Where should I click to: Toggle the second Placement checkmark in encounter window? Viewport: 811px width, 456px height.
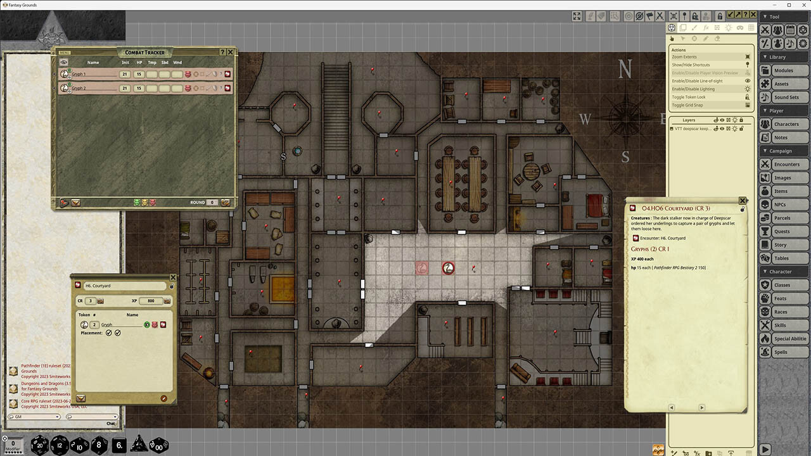(118, 332)
